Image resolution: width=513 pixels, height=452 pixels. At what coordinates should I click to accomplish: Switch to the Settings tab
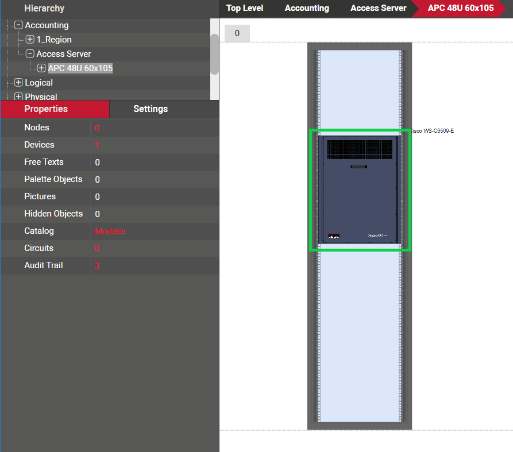151,109
